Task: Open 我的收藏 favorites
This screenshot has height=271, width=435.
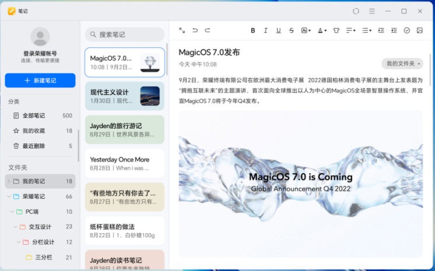Action: pos(40,131)
